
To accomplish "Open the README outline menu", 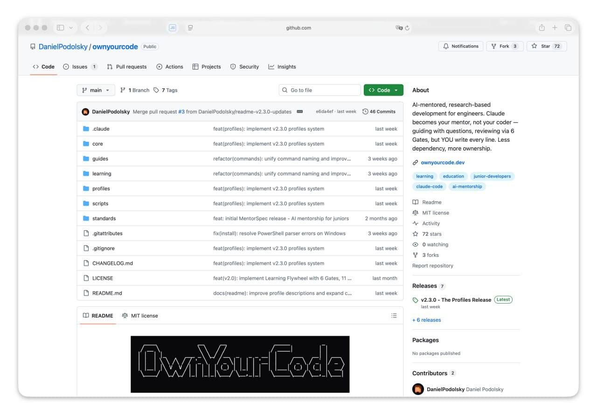I will [x=394, y=315].
